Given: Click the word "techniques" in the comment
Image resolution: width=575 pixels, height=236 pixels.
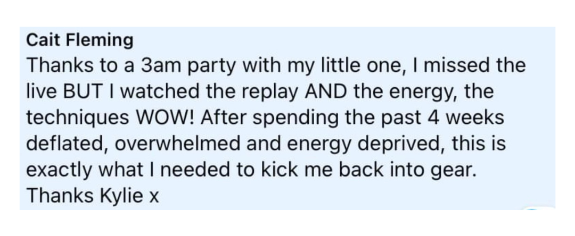Looking at the screenshot, I should click(78, 119).
